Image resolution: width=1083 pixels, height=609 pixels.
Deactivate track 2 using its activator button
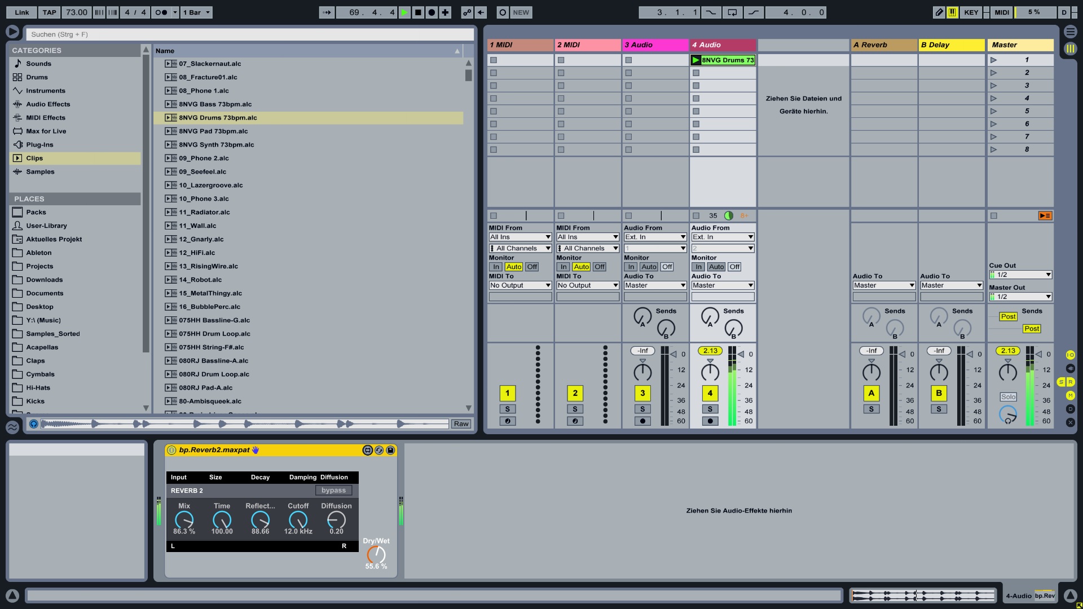pyautogui.click(x=575, y=393)
